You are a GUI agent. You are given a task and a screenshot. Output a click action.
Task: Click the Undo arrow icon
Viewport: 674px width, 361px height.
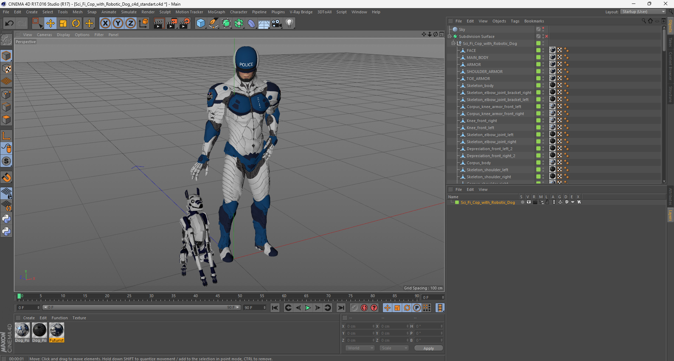(x=9, y=24)
